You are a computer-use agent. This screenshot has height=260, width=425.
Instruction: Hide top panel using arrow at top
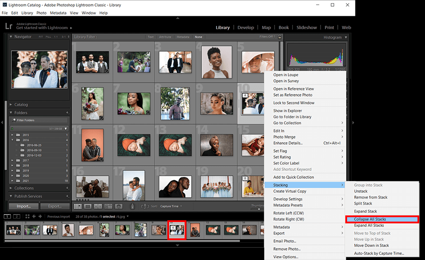pyautogui.click(x=178, y=18)
